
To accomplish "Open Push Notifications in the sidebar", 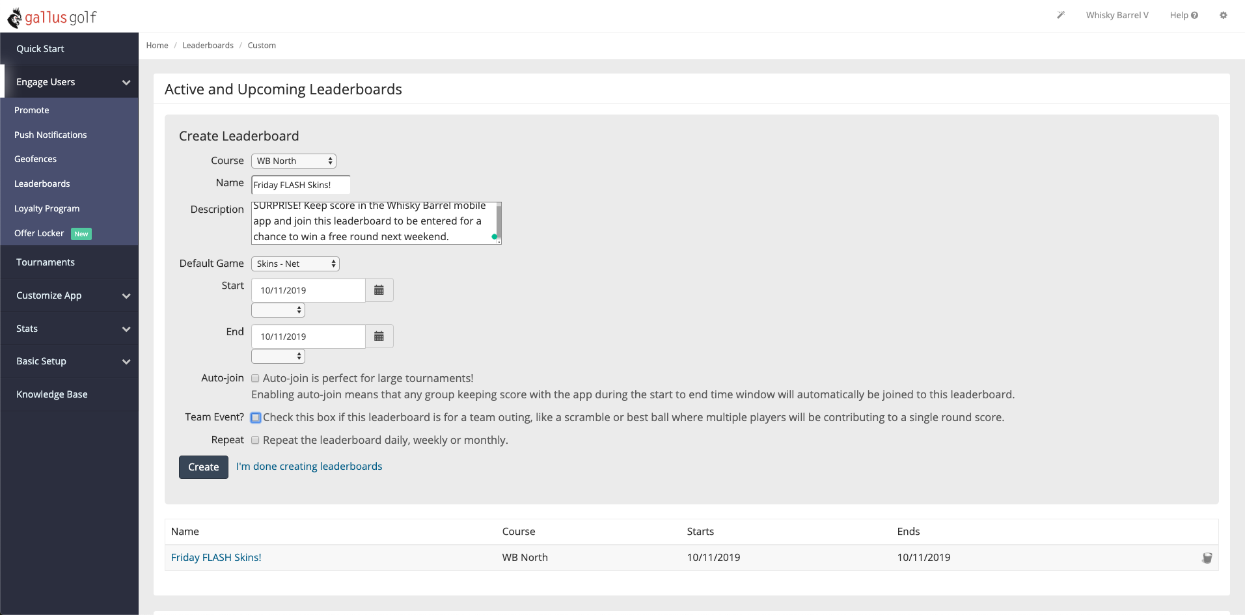I will [51, 135].
